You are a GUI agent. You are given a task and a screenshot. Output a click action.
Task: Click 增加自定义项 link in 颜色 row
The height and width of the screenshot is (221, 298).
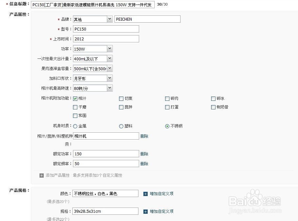pyautogui.click(x=161, y=194)
